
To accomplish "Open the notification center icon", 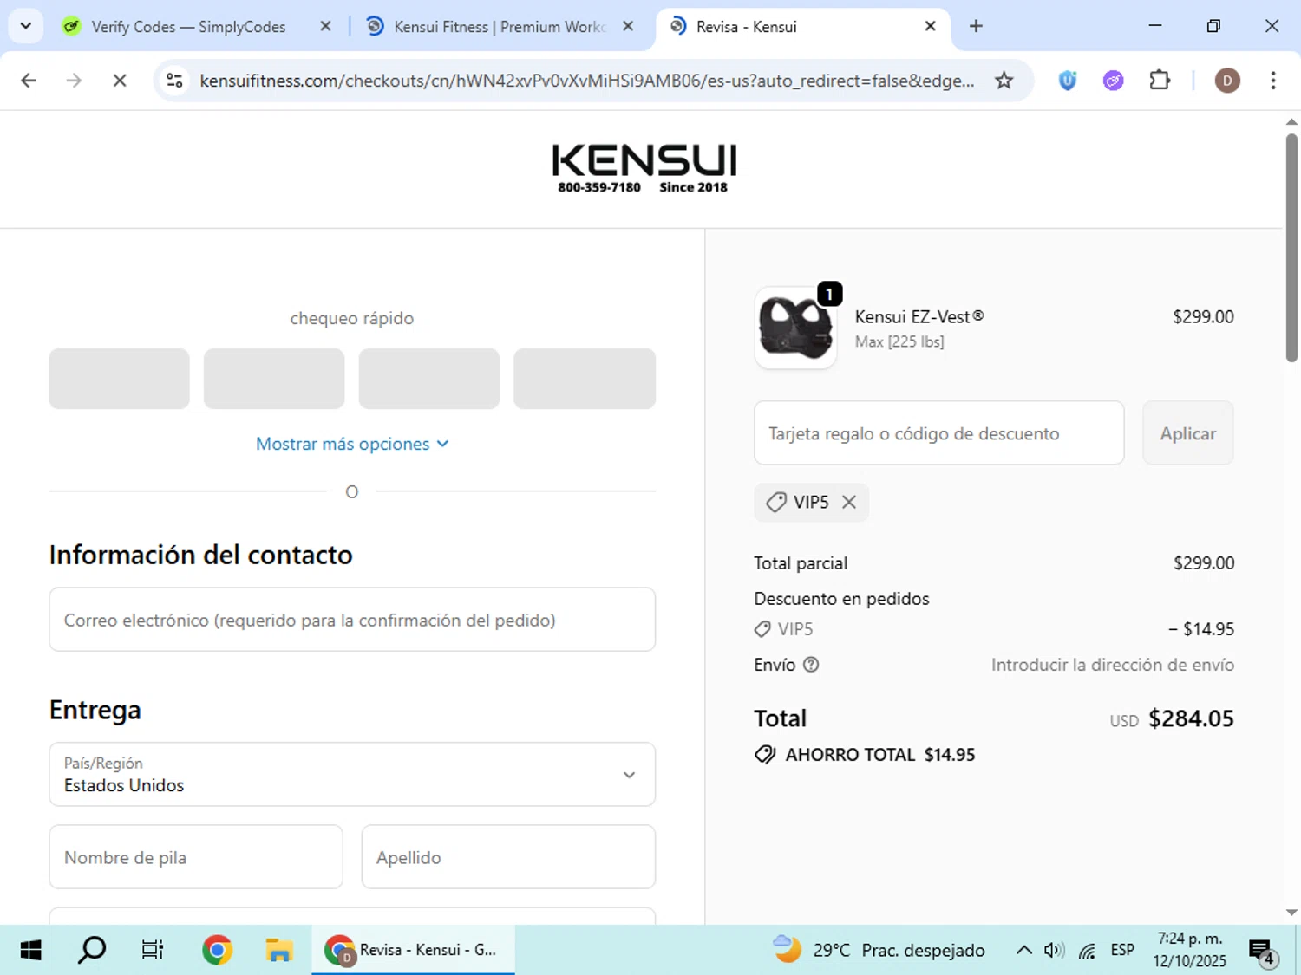I will (x=1261, y=951).
